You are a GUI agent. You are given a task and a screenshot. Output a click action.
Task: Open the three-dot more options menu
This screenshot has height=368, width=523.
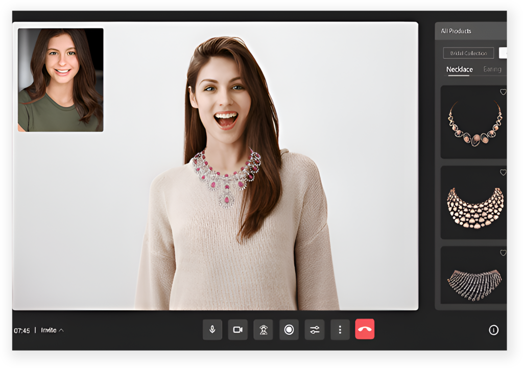(340, 330)
